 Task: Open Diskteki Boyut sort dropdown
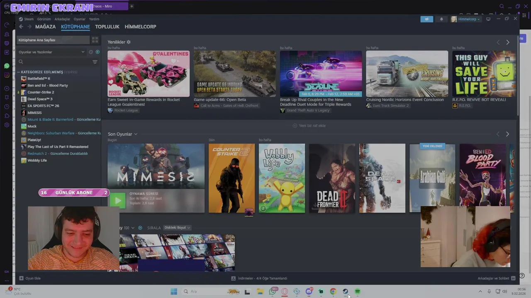177,228
